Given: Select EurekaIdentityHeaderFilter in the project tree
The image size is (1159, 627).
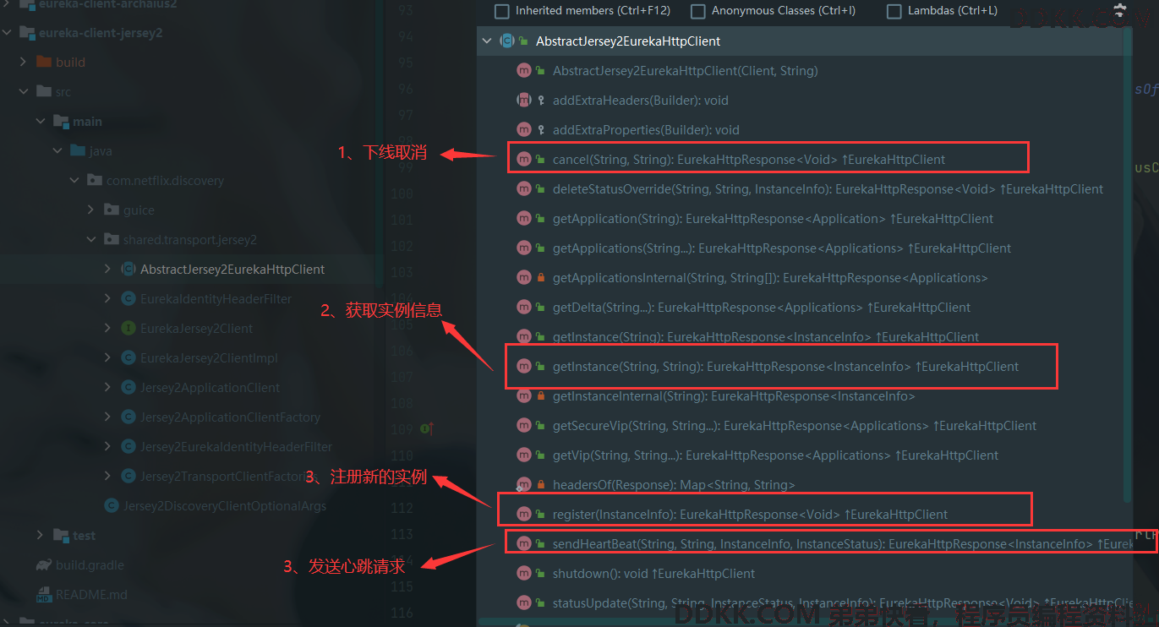Looking at the screenshot, I should point(216,299).
